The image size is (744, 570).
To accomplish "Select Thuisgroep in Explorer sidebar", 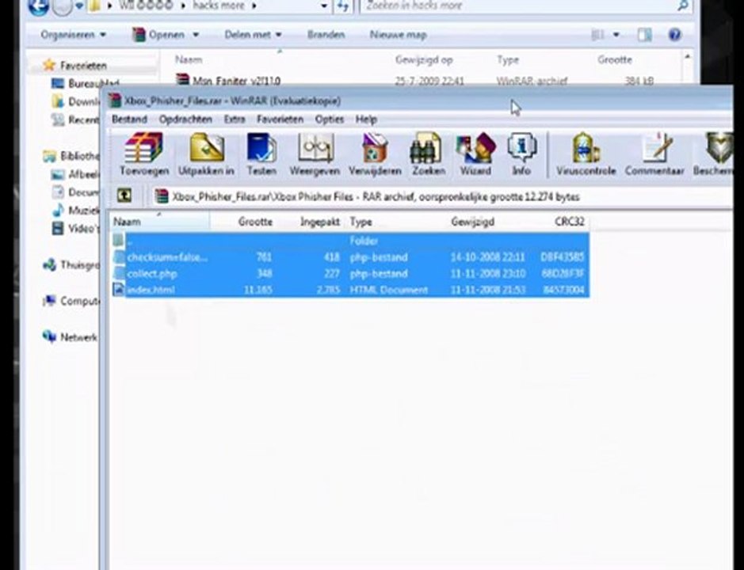I will pos(71,265).
